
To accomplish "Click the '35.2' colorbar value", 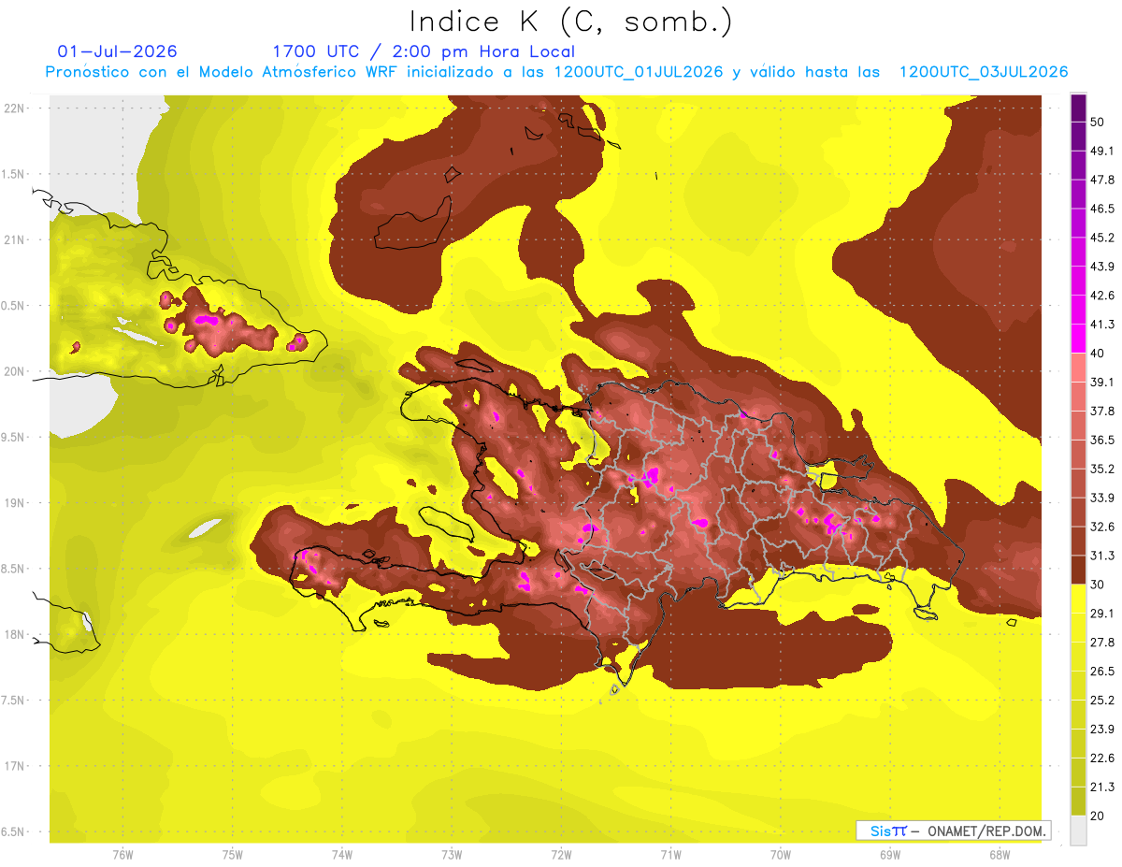I will coord(1103,469).
